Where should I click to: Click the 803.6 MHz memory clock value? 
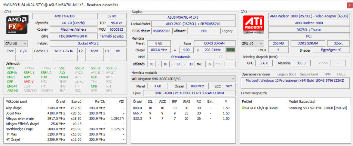point(159,50)
